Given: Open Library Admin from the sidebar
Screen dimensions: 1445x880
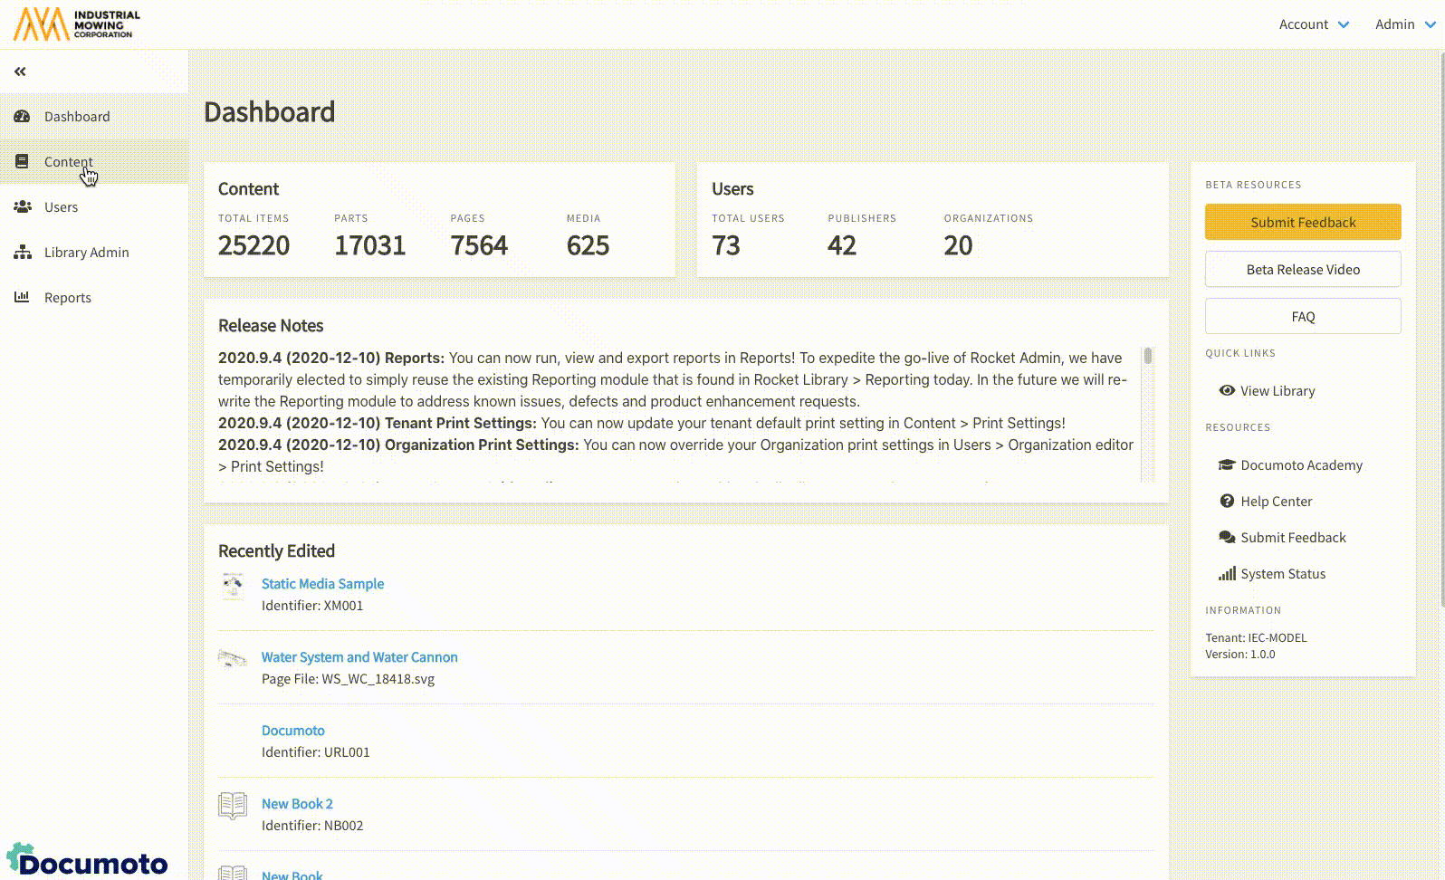Looking at the screenshot, I should point(86,252).
